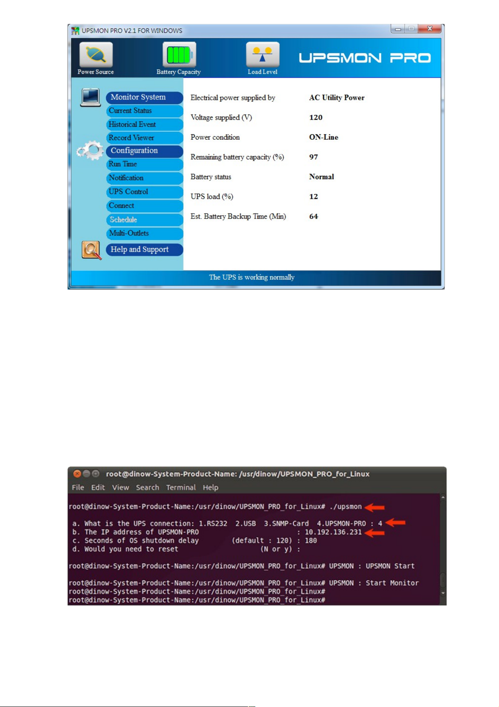Click the backup time value 64

click(314, 217)
